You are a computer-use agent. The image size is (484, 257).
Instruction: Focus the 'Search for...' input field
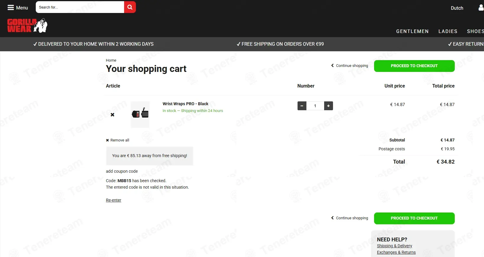80,7
